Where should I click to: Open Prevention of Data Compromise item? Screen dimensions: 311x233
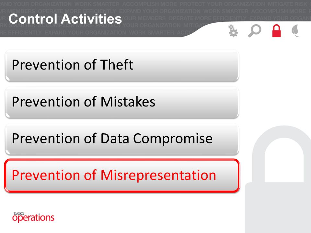(x=122, y=139)
